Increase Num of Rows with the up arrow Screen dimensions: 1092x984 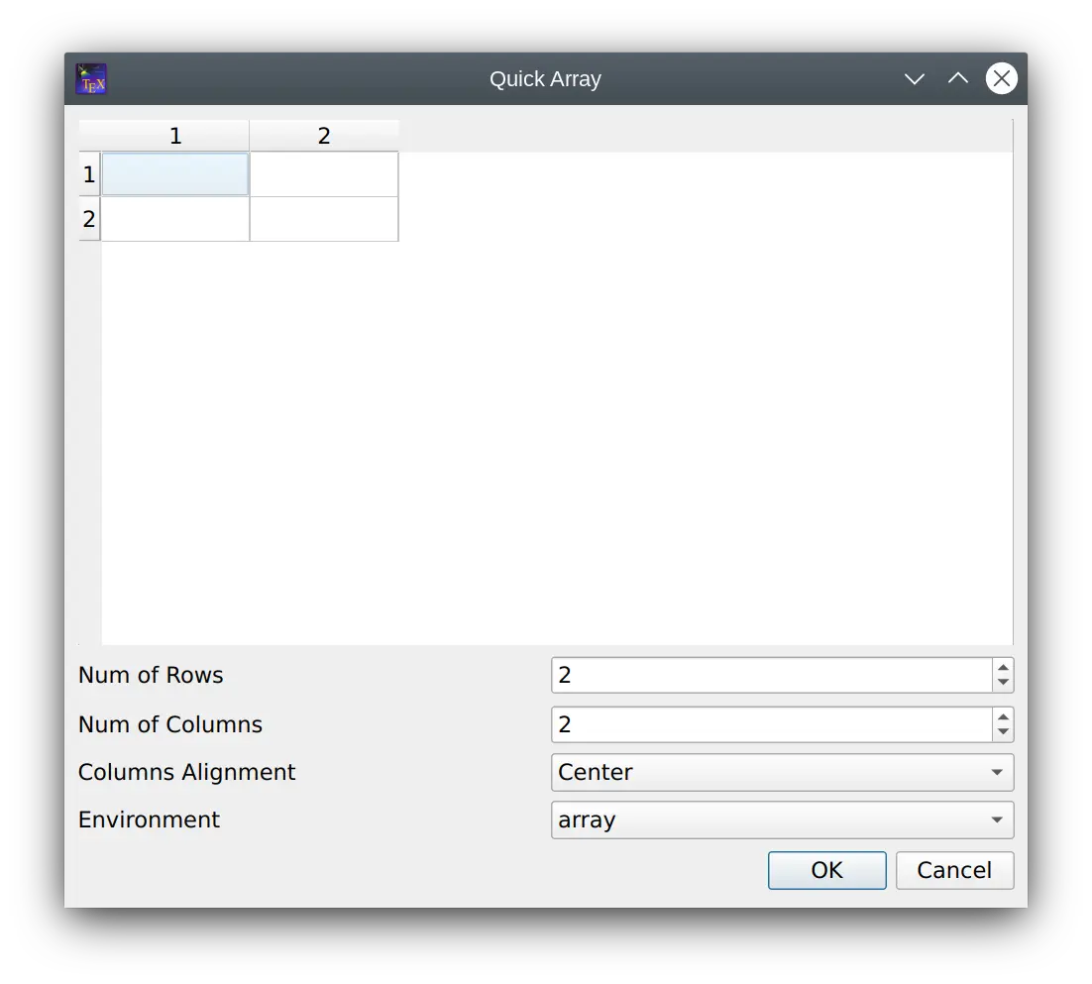pos(1004,668)
